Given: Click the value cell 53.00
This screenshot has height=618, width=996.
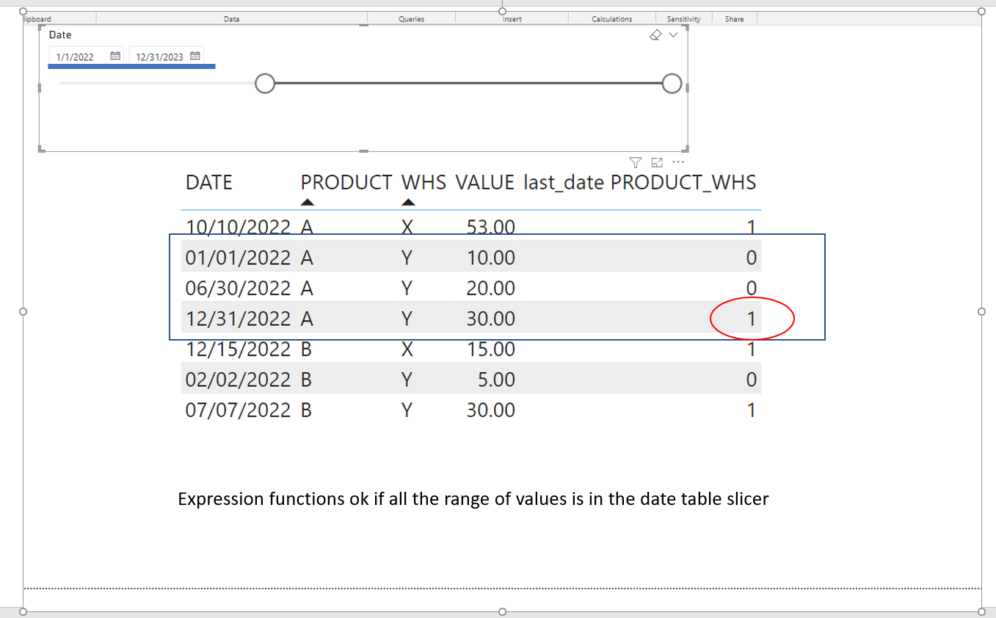Looking at the screenshot, I should pos(491,228).
